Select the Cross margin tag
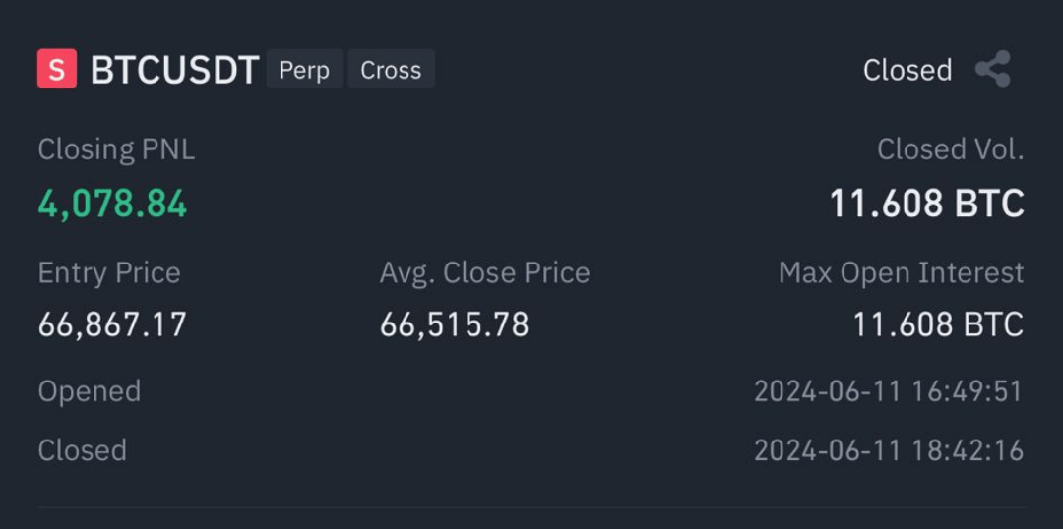The width and height of the screenshot is (1063, 529). pos(391,69)
